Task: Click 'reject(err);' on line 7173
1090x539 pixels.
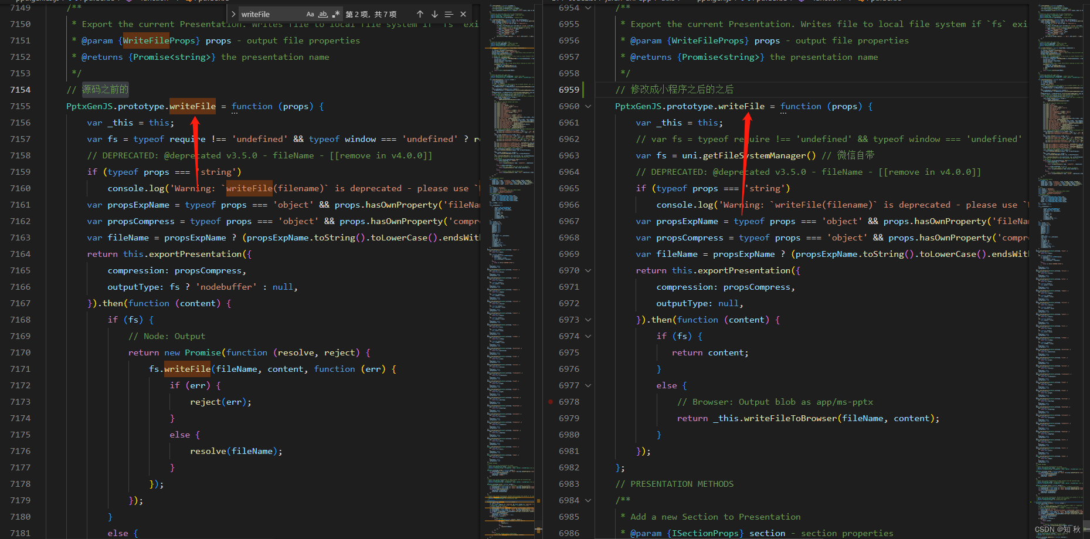Action: pos(220,402)
